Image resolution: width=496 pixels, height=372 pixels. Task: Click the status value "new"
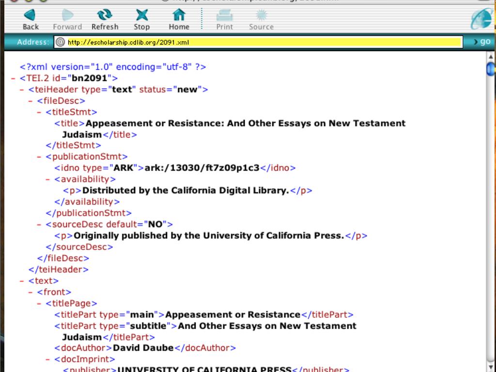coord(187,90)
